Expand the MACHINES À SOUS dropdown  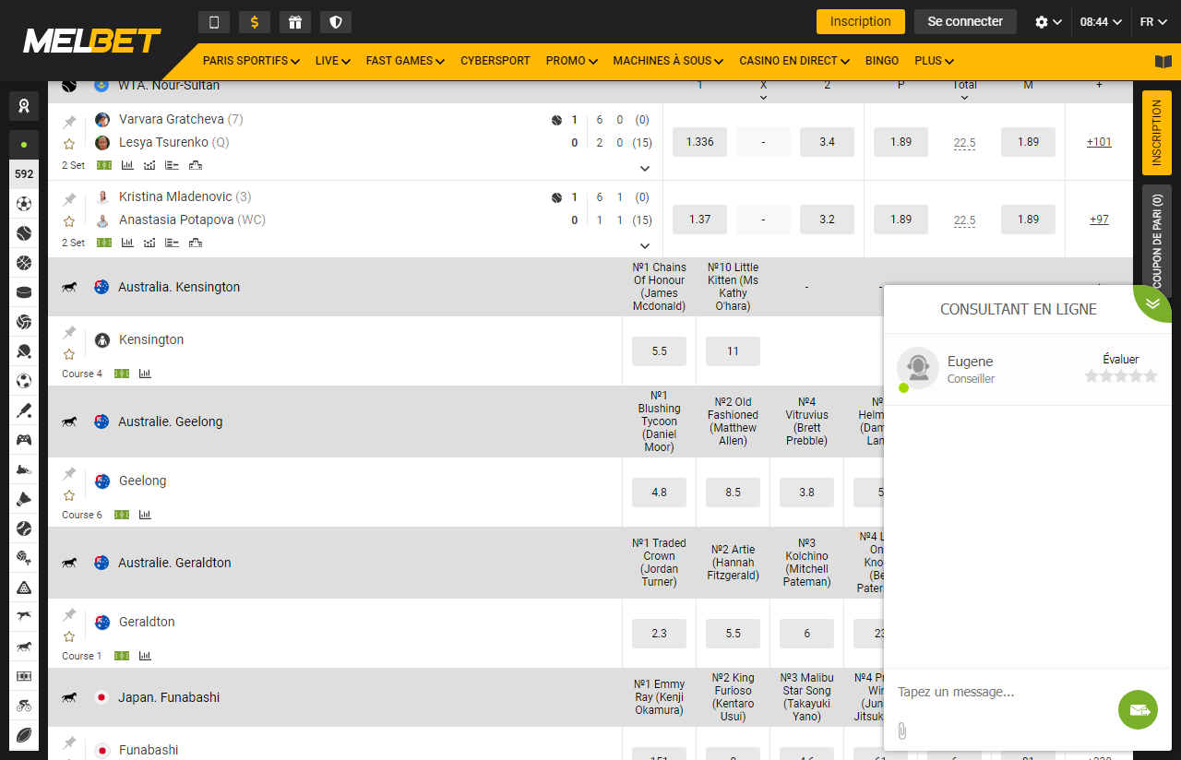(x=668, y=61)
